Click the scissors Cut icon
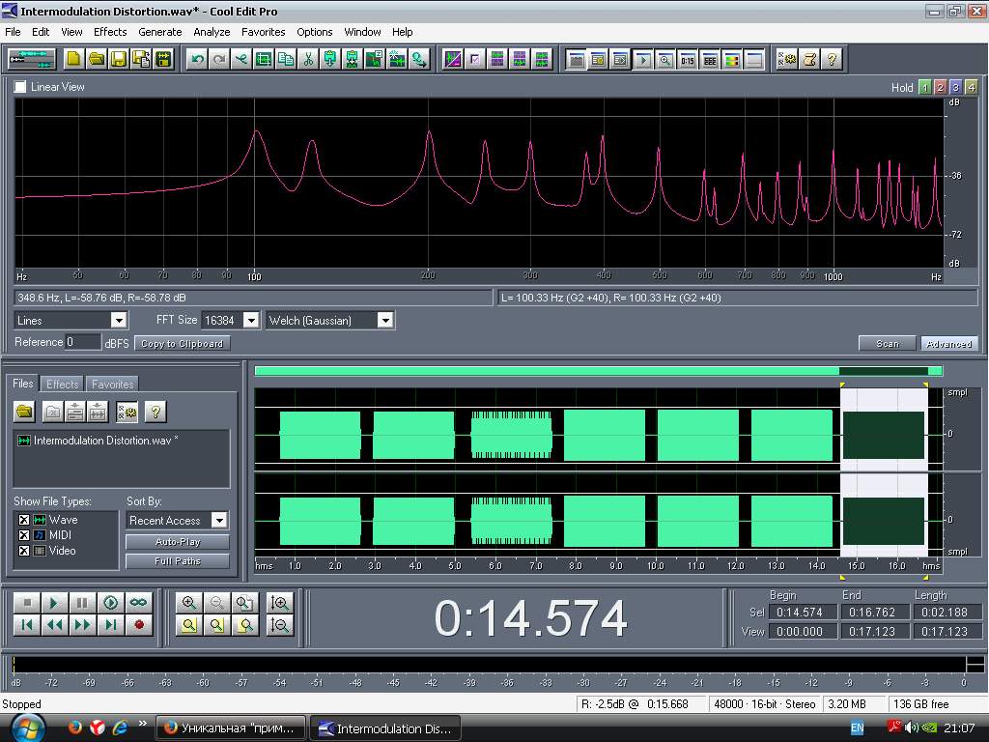Viewport: 989px width, 742px height. click(x=308, y=59)
